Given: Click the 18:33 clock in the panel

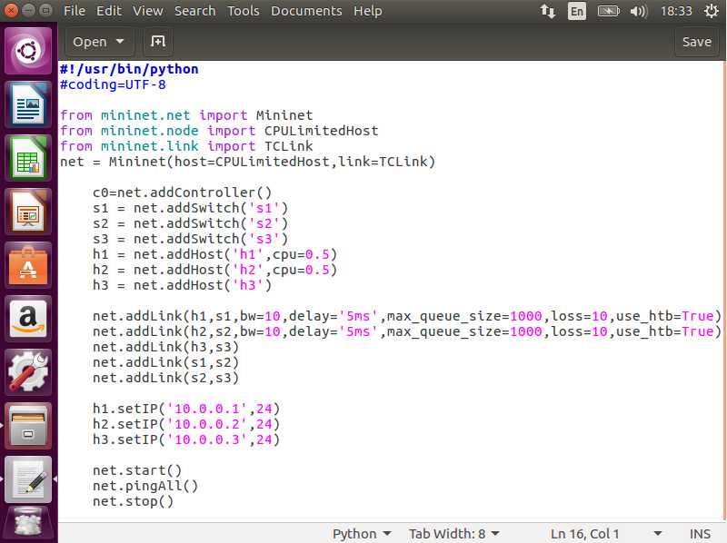Looking at the screenshot, I should (676, 11).
